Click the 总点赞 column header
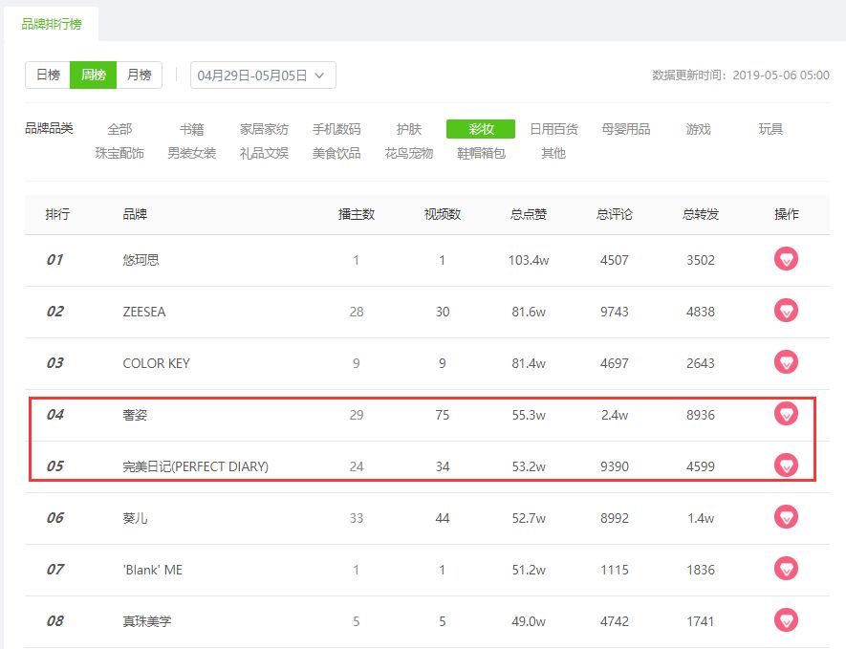This screenshot has height=649, width=846. pyautogui.click(x=529, y=214)
